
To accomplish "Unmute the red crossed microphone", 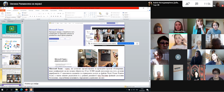I will click(222, 6).
